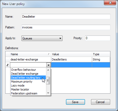The width and height of the screenshot is (118, 111).
Task: Click the Priority input field
Action: point(98,38)
